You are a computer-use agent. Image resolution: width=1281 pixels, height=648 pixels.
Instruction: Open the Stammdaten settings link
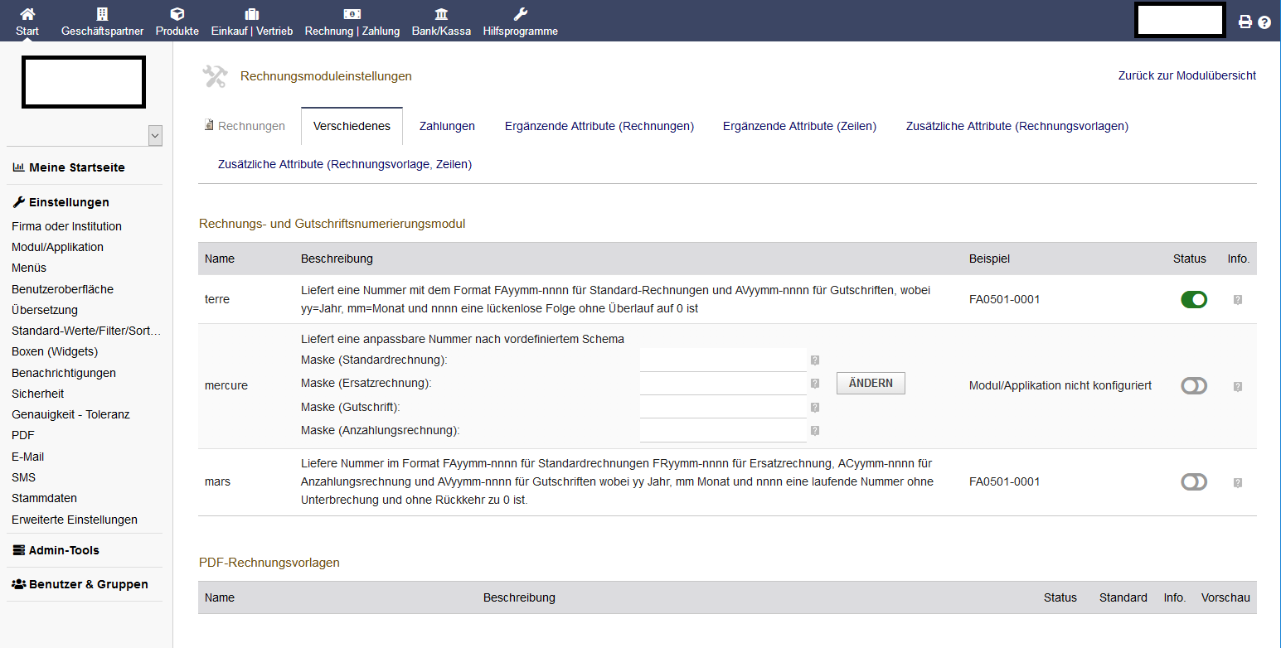[44, 498]
